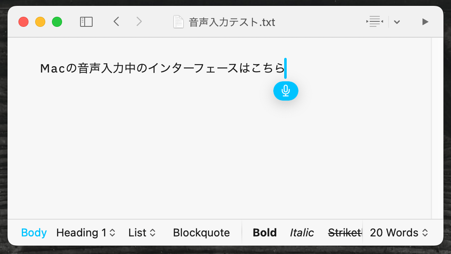Click the 音声入力テスト.txt window title

click(232, 22)
